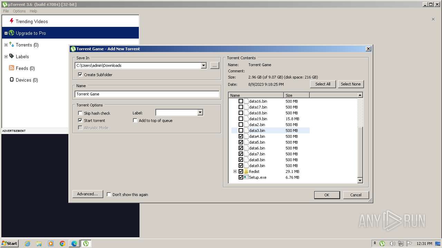
Task: Click the Redist folder icon
Action: pyautogui.click(x=246, y=172)
